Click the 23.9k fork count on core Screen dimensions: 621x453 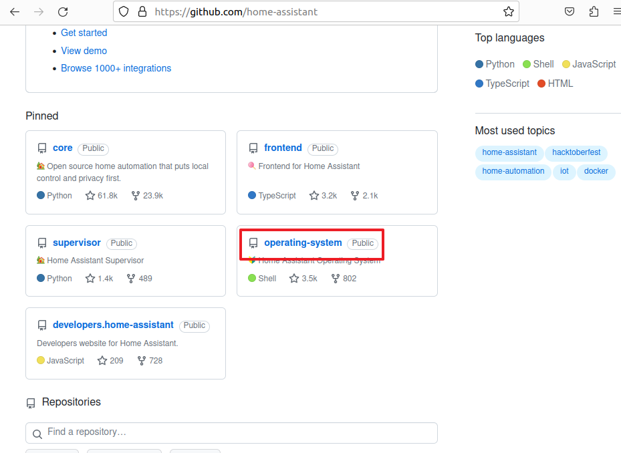coord(153,196)
